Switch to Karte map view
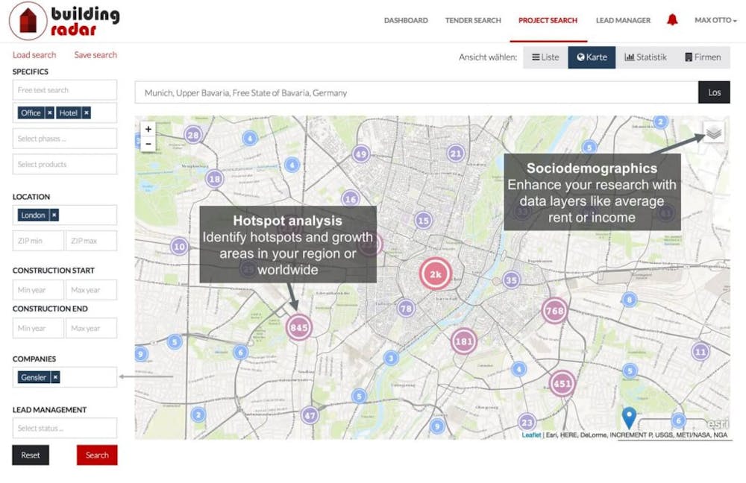 click(x=592, y=57)
